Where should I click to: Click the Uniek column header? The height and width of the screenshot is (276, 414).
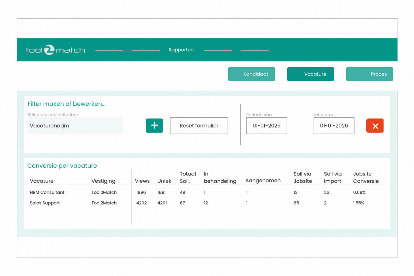pyautogui.click(x=164, y=181)
